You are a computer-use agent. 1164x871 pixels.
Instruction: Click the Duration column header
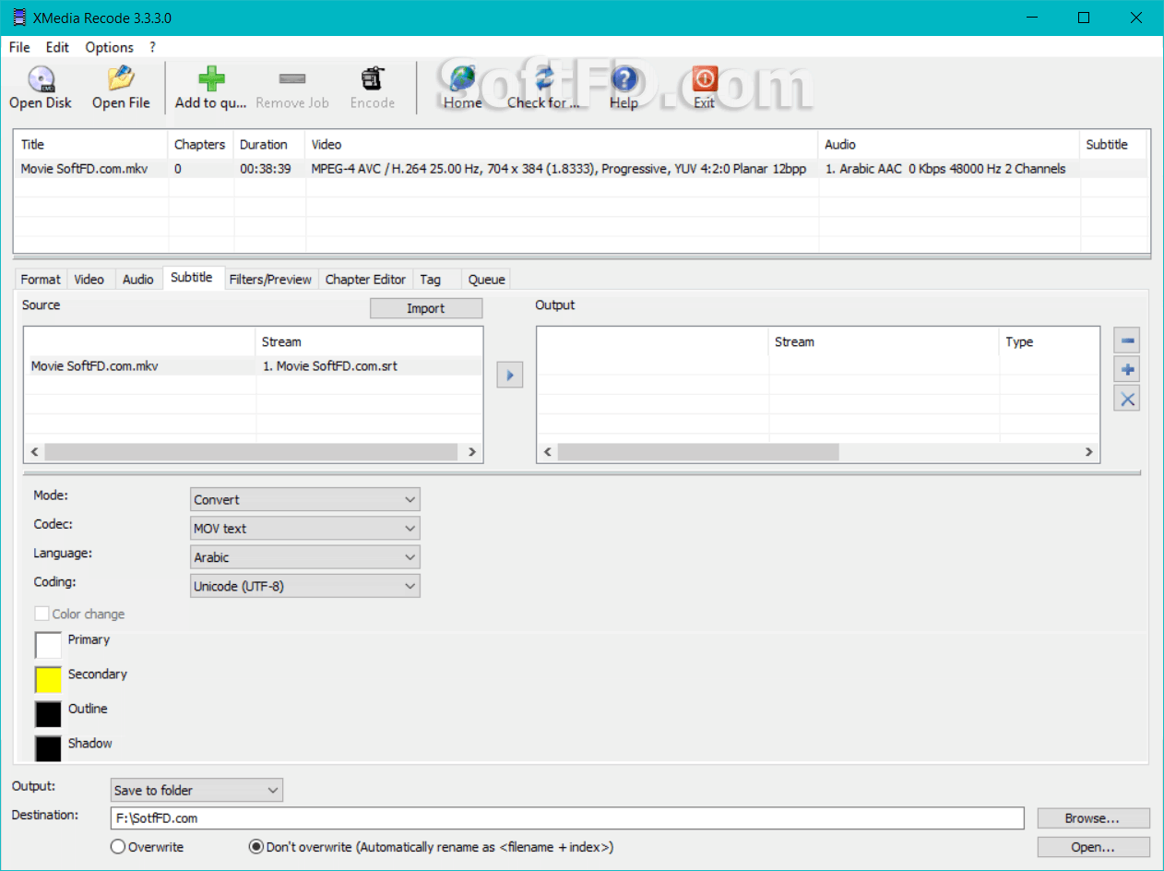(x=269, y=144)
